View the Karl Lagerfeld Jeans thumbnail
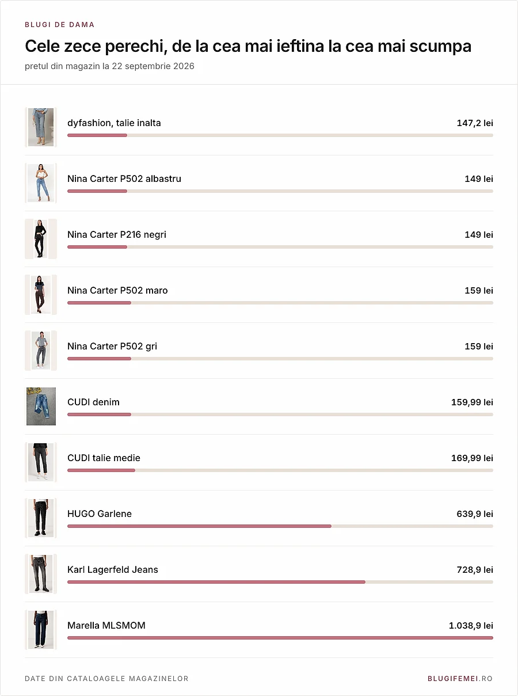 click(x=41, y=574)
